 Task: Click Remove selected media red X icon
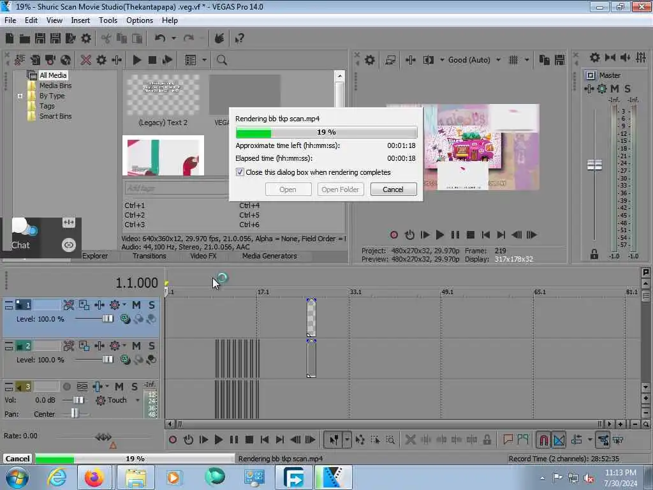pyautogui.click(x=86, y=60)
